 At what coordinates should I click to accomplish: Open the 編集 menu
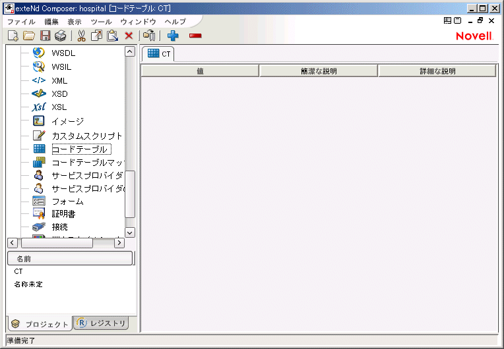pyautogui.click(x=51, y=22)
